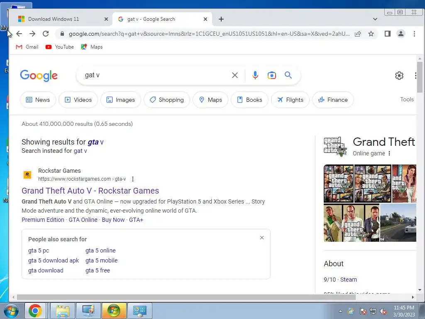Go to the Google logo homepage

(x=39, y=76)
